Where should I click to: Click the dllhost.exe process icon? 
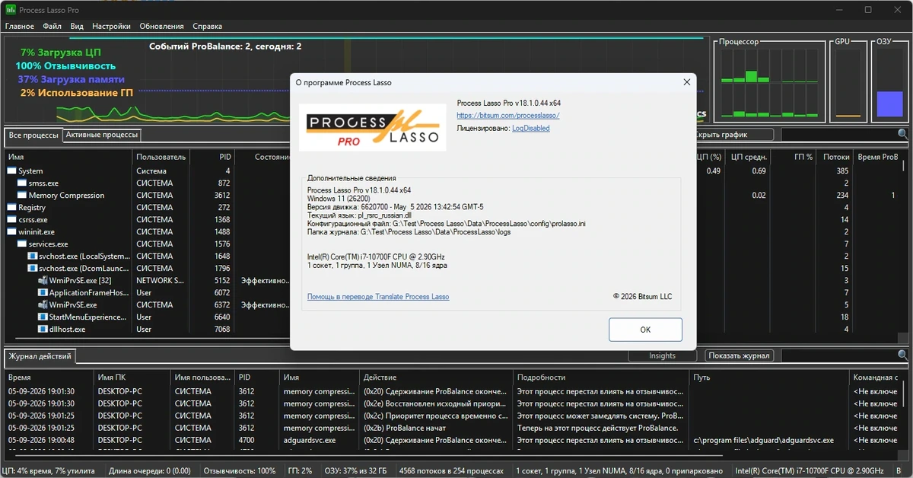tap(43, 330)
